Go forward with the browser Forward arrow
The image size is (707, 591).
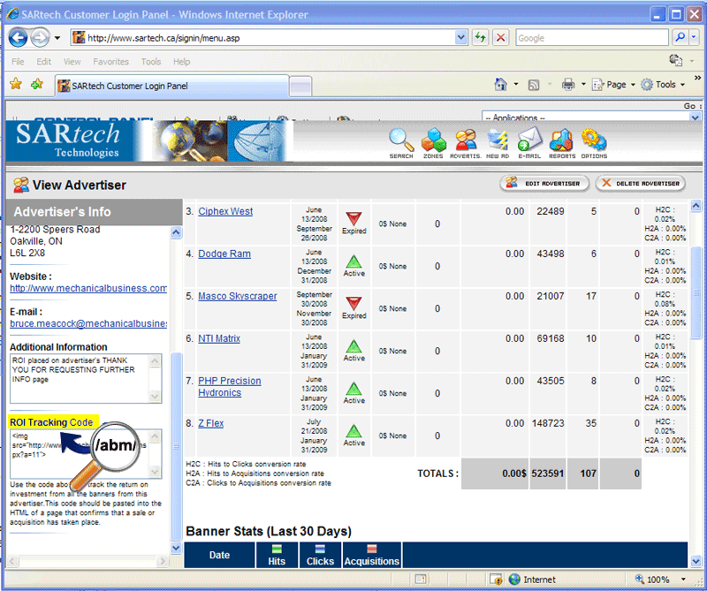40,38
